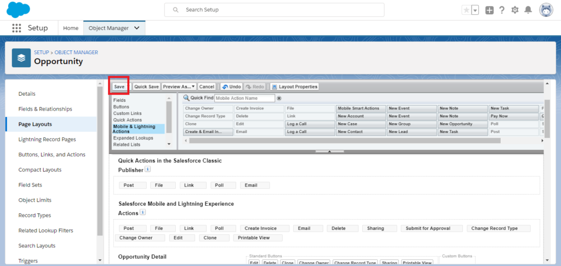View notifications via the bell icon

[528, 10]
